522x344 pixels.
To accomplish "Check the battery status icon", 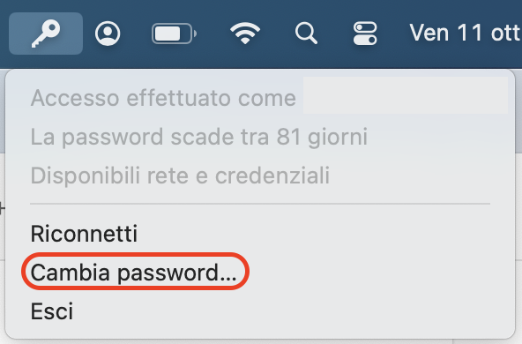I will click(174, 34).
